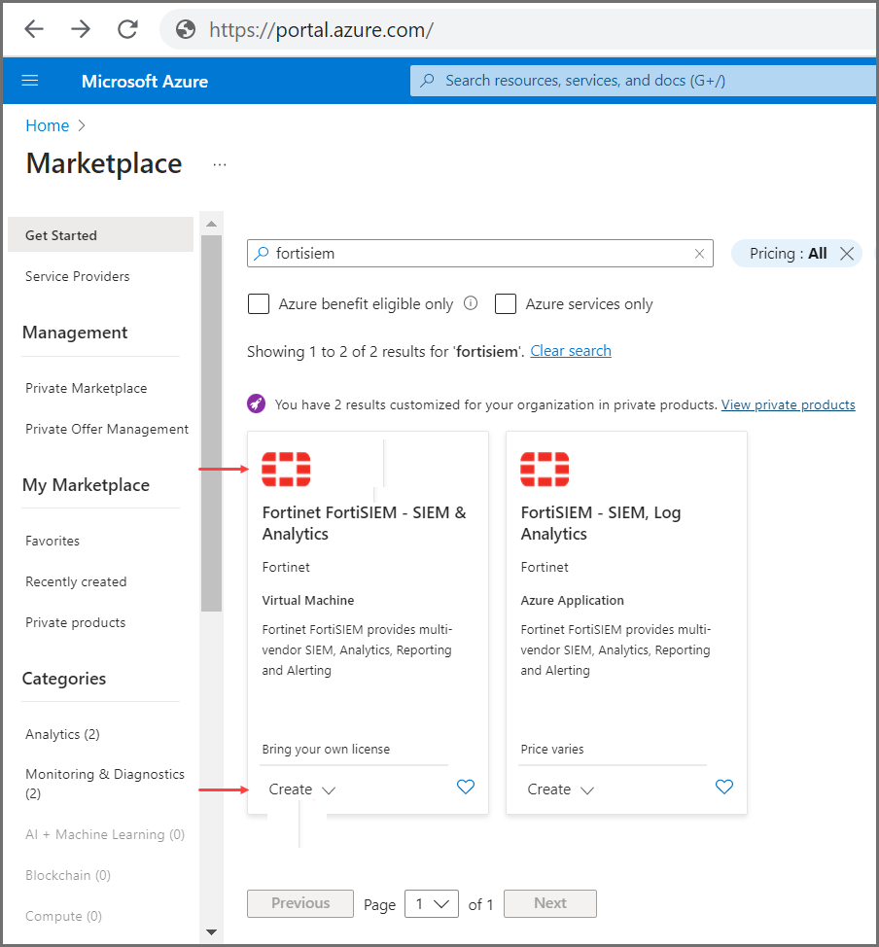Open Private Marketplace from the sidebar

pos(86,387)
